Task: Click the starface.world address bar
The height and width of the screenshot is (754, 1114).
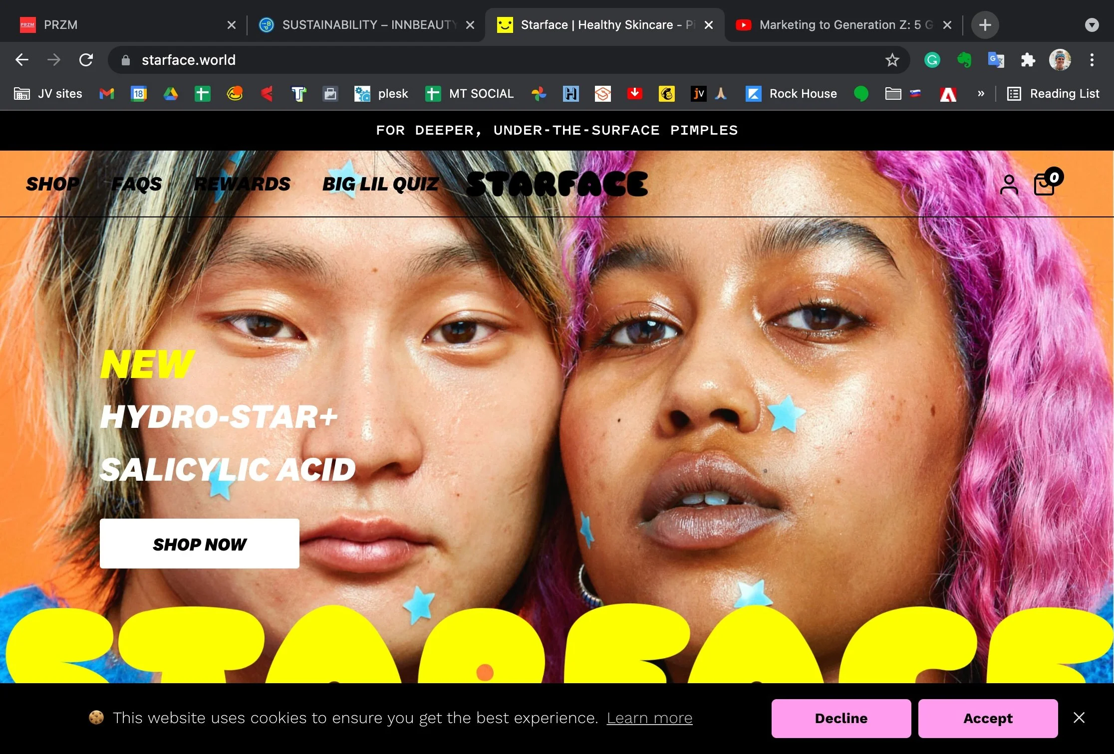Action: (x=449, y=60)
